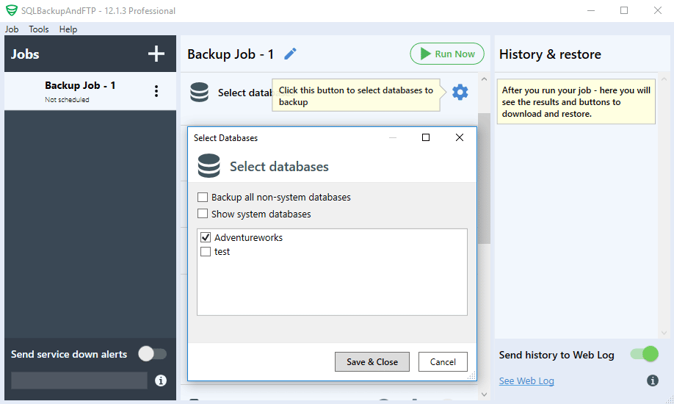Close the Select Databases dialog
This screenshot has width=674, height=404.
click(460, 137)
